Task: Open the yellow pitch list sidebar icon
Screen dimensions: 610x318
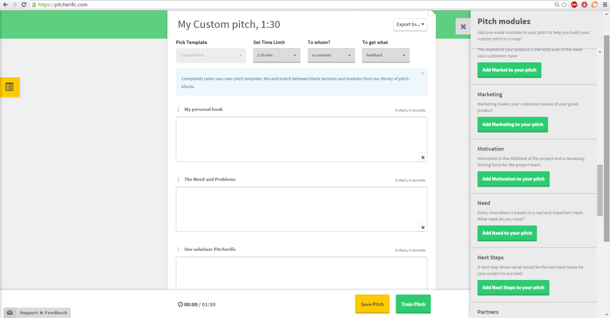Action: pos(10,87)
